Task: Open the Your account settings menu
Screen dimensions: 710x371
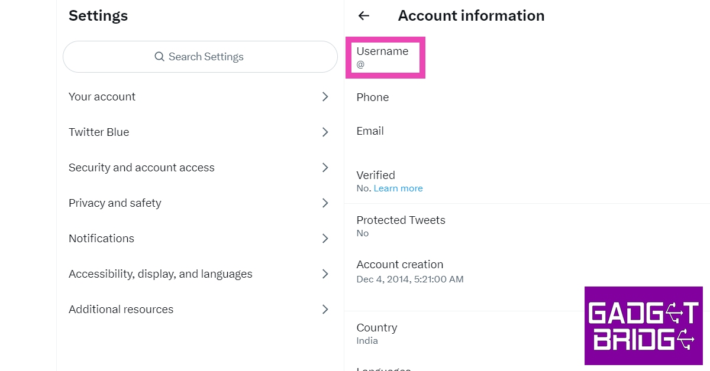Action: tap(102, 97)
